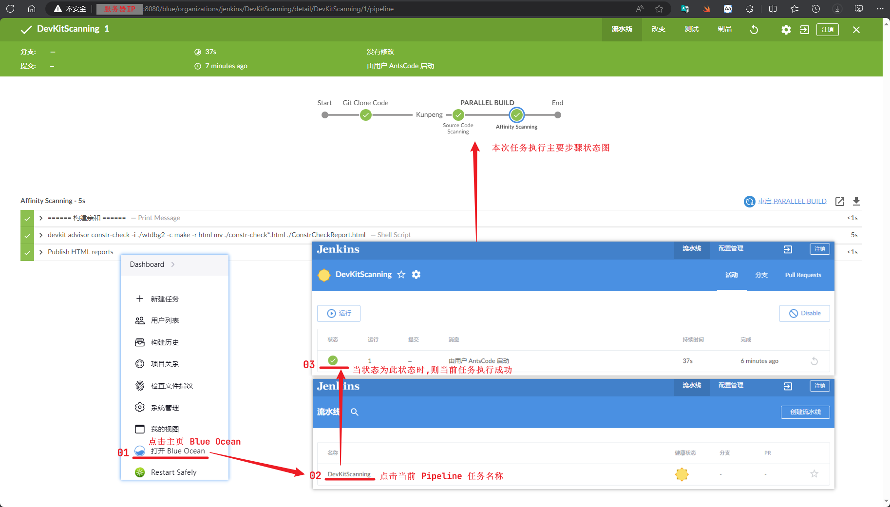Select the Affinity Scanning stage node
The width and height of the screenshot is (890, 507).
517,115
